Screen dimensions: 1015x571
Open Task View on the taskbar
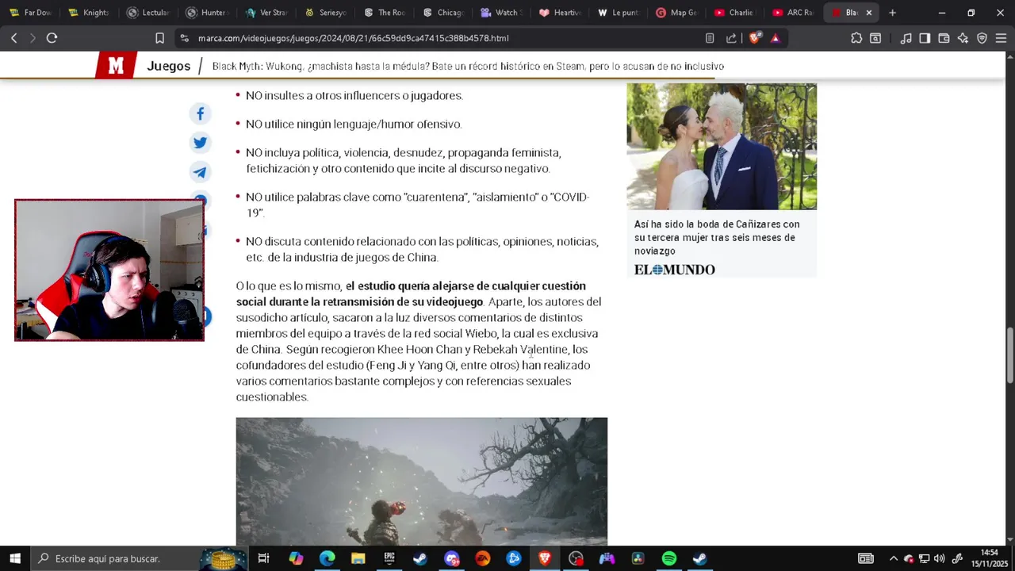tap(264, 558)
